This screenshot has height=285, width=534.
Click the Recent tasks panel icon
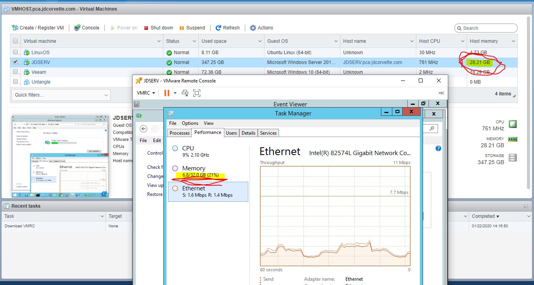7,206
